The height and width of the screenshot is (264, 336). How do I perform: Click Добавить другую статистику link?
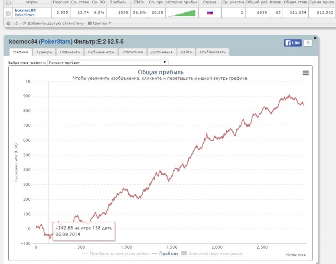coord(53,24)
